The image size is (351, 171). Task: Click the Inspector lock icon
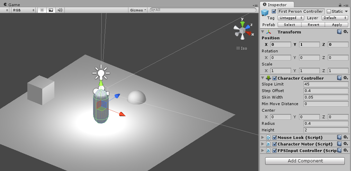(340, 5)
